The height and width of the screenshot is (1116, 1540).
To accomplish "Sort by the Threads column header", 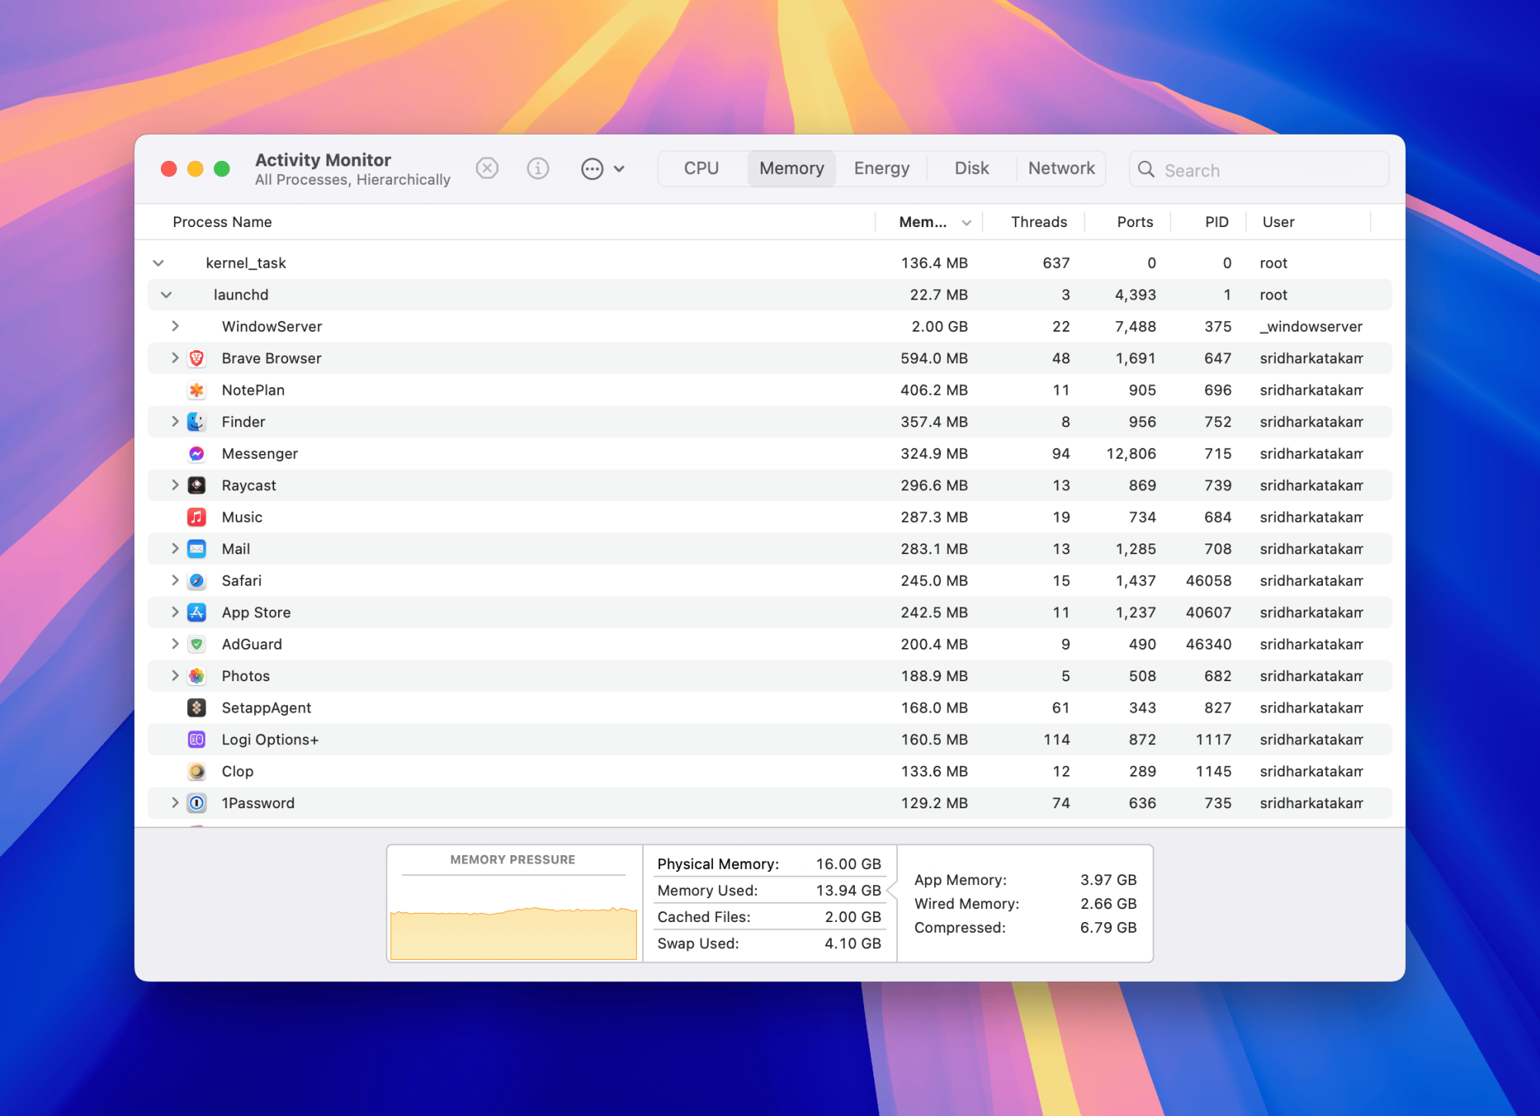I will coord(1038,222).
